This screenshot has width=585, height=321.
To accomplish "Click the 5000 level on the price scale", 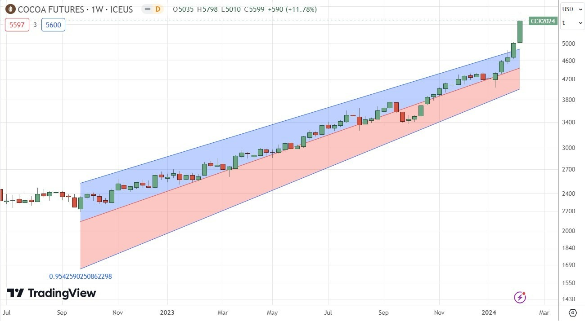I will pos(569,44).
